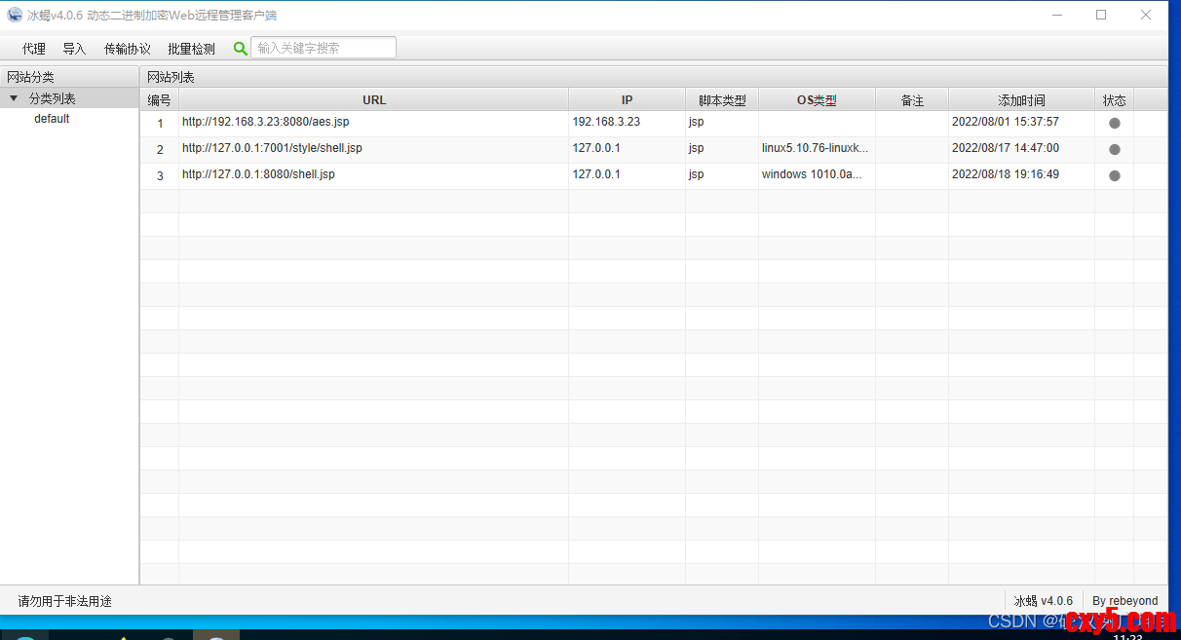Minimize the application window
This screenshot has height=640, width=1181.
(x=1057, y=15)
